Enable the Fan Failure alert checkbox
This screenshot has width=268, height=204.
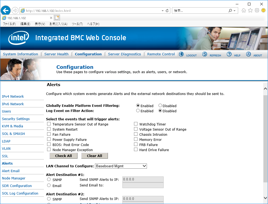click(x=49, y=134)
